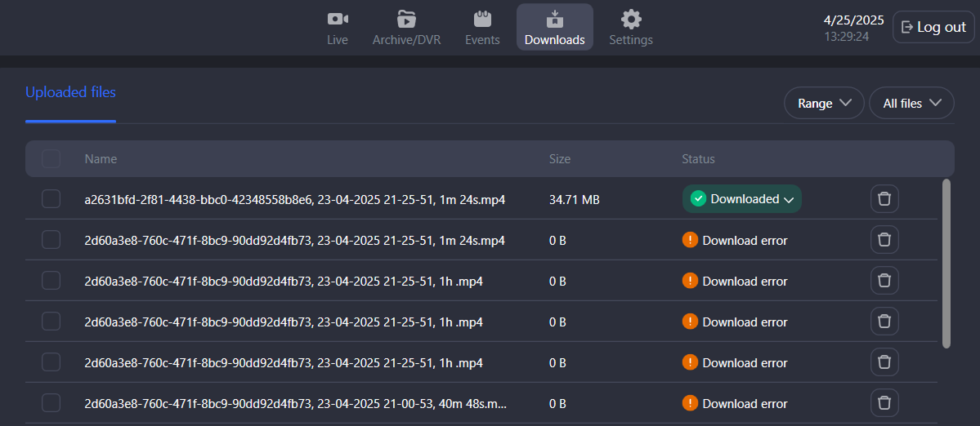The height and width of the screenshot is (426, 980).
Task: Delete the 34.71 MB downloaded file
Action: point(884,199)
